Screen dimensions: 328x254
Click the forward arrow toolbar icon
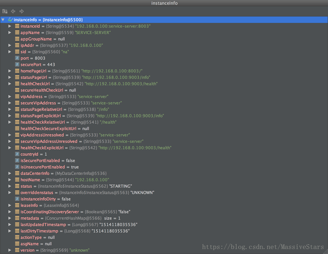(x=22, y=11)
